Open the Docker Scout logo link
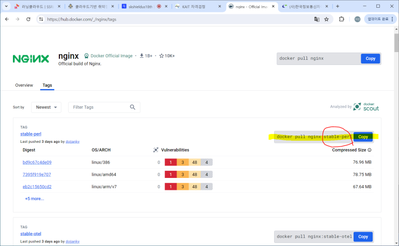399x246 pixels. [366, 107]
